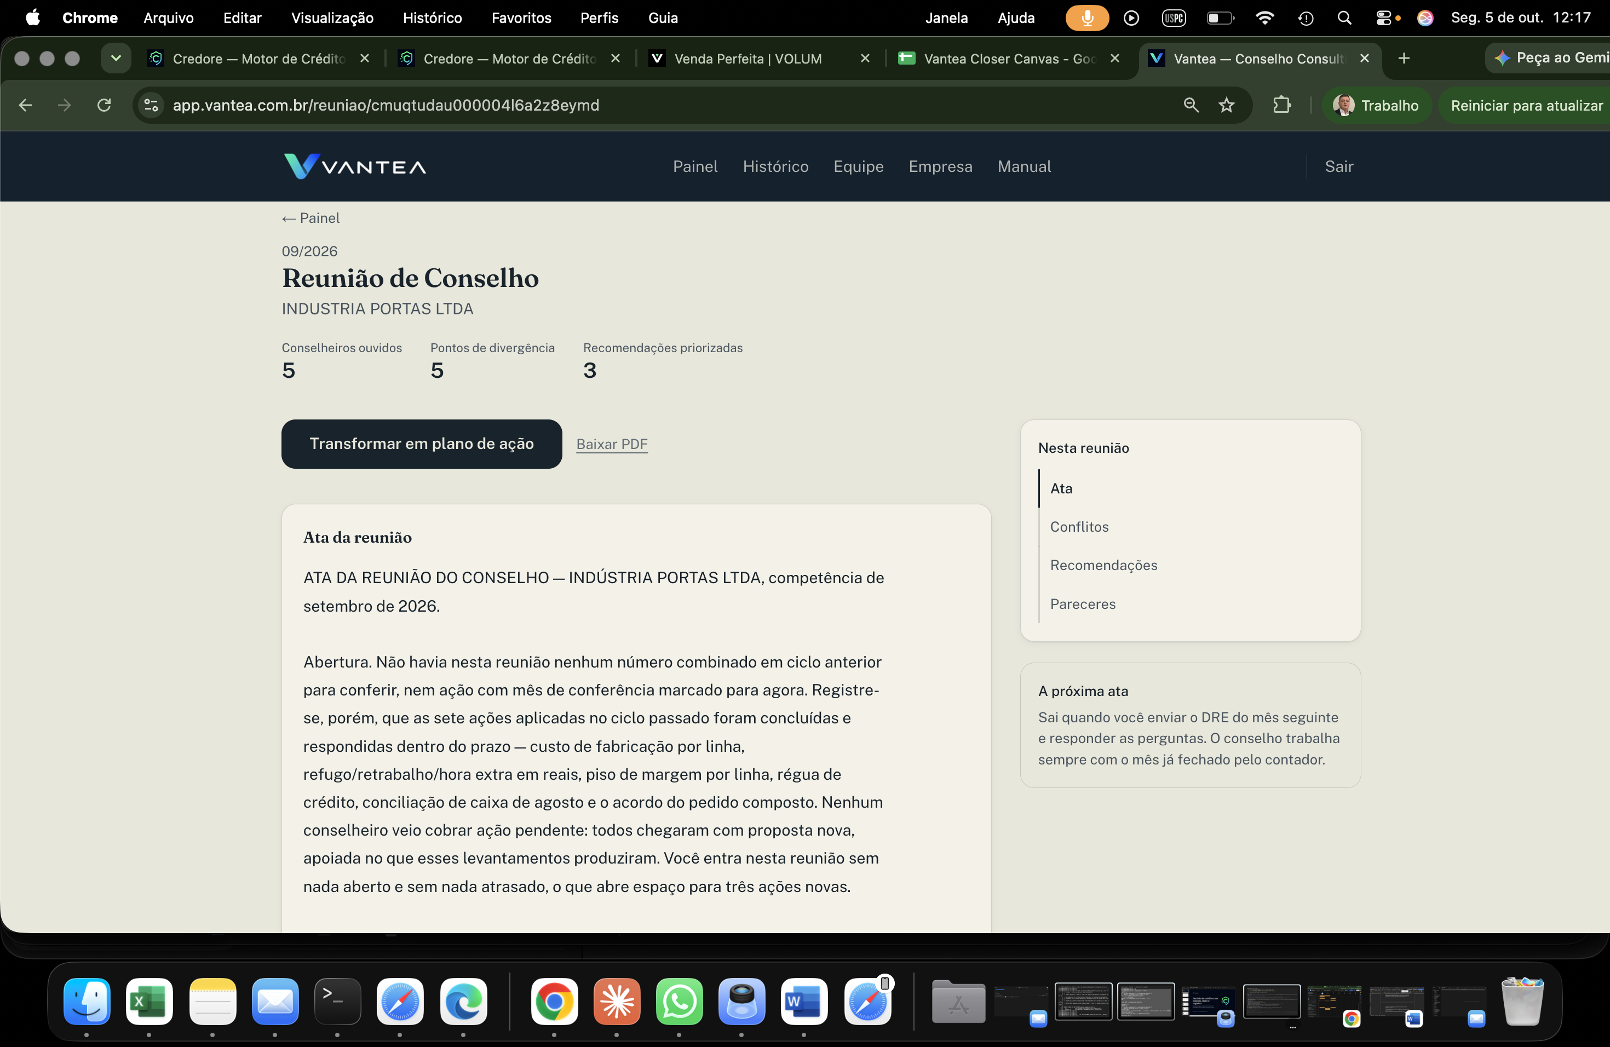Open Microsoft Edge from the Dock

point(463,1001)
